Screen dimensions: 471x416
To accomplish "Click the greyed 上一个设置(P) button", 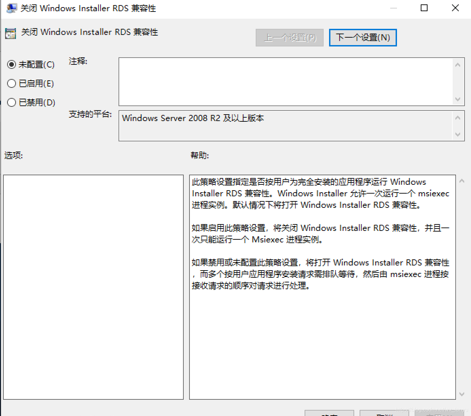I will coord(290,37).
